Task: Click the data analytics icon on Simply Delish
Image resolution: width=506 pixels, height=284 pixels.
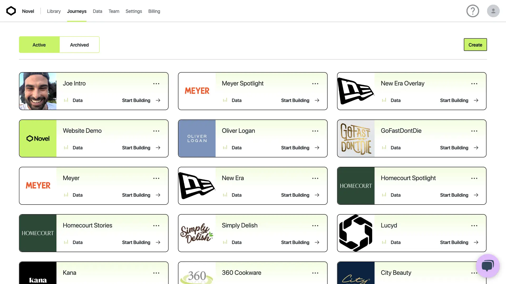Action: (225, 242)
